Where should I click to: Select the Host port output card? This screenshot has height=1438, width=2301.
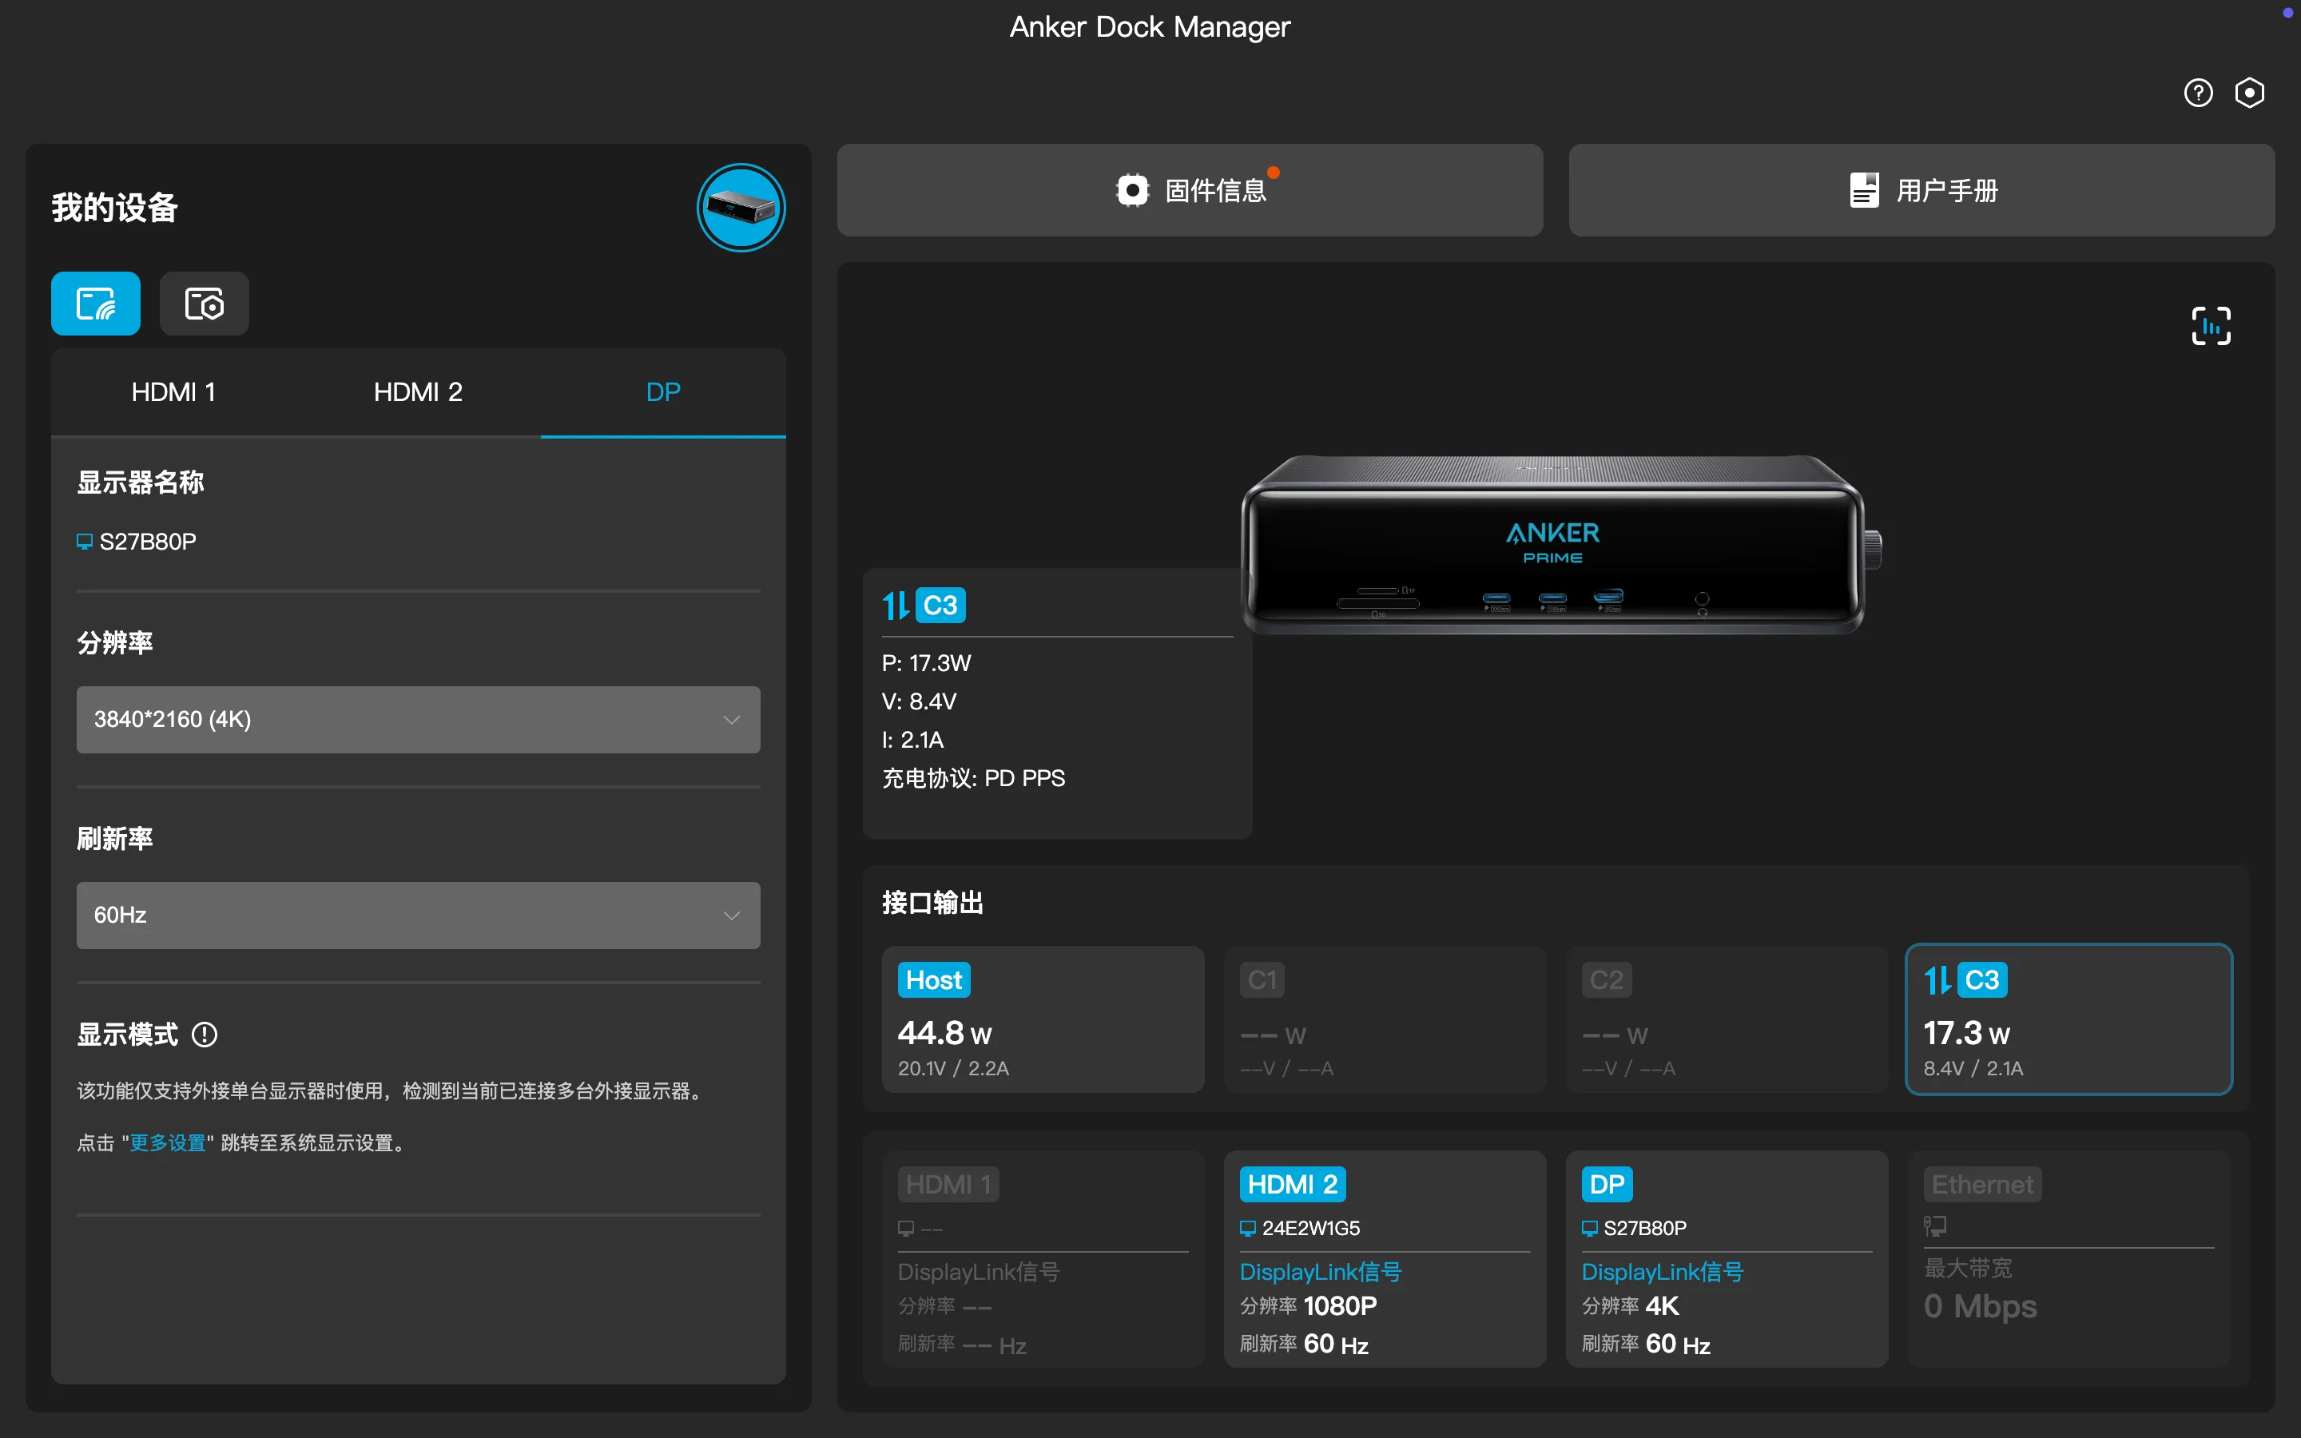[x=1042, y=1019]
